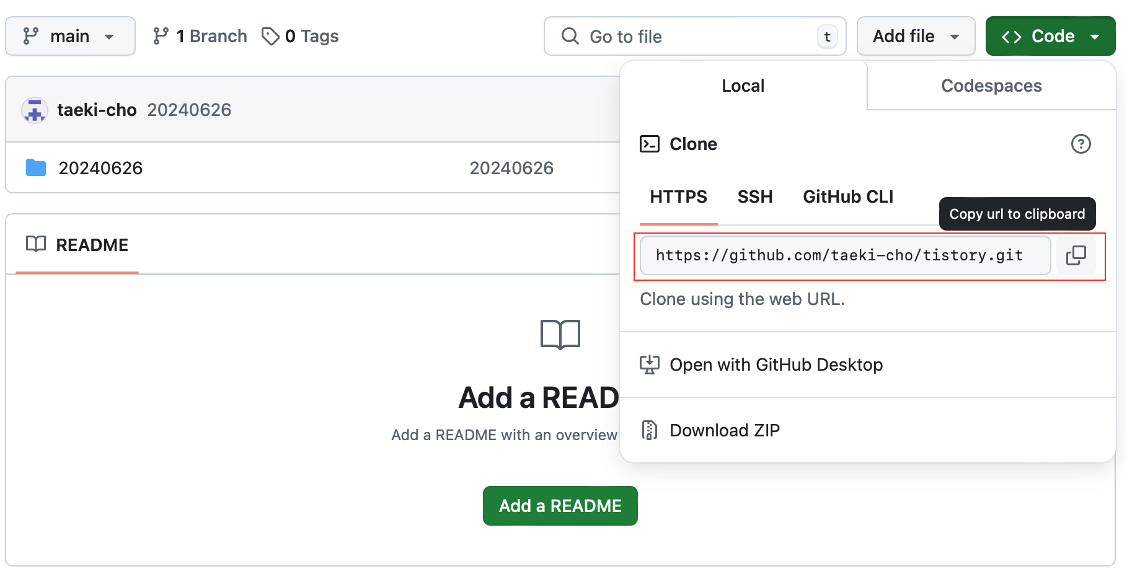
Task: Click the branch icon beside 1 Branch
Action: [161, 36]
